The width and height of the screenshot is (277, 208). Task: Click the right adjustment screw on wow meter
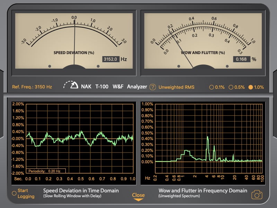[227, 66]
